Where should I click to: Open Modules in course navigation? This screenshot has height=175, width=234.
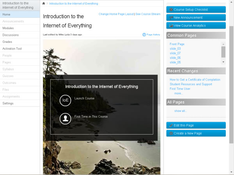click(8, 28)
